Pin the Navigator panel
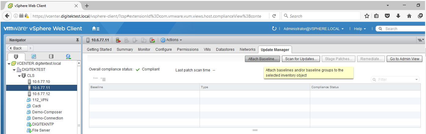Image resolution: width=426 pixels, height=134 pixels. point(77,40)
